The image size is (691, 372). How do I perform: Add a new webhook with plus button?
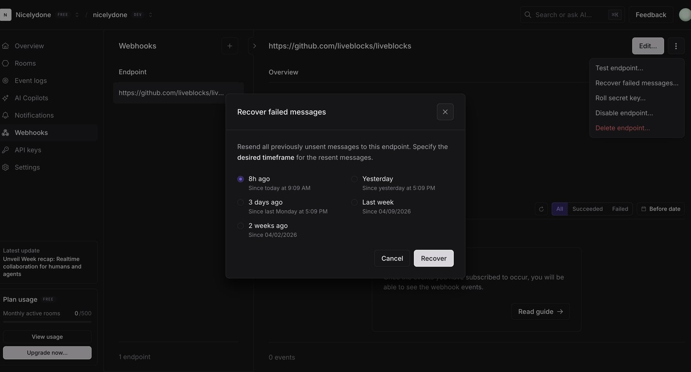pos(229,46)
